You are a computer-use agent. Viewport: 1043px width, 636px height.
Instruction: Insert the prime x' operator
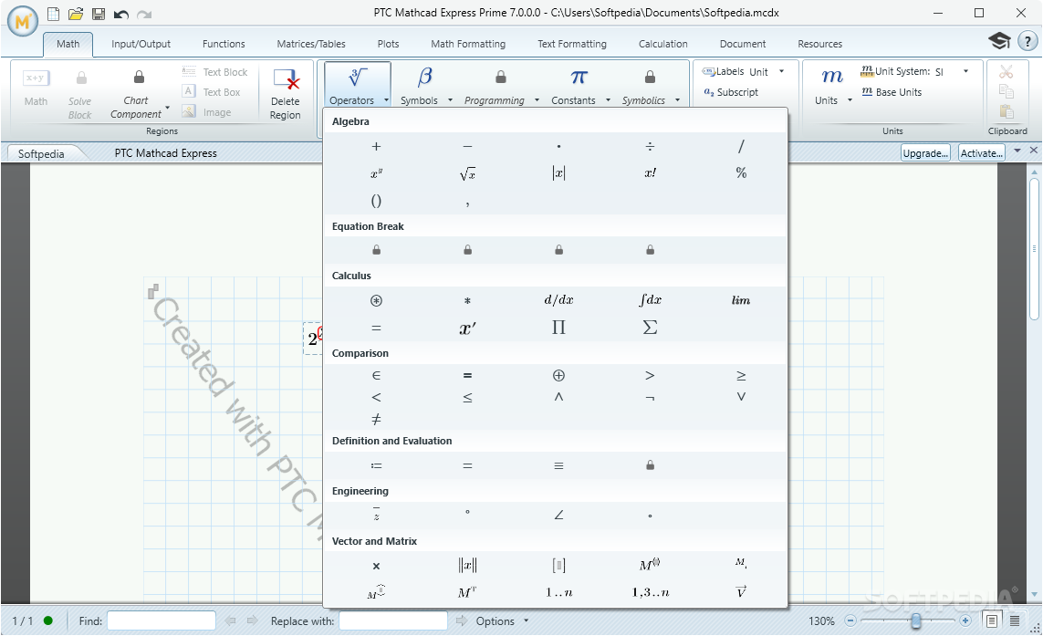click(467, 328)
